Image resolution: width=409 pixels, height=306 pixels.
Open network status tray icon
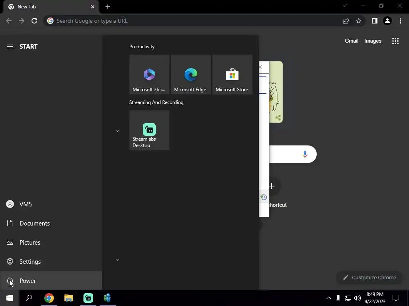tap(348, 298)
